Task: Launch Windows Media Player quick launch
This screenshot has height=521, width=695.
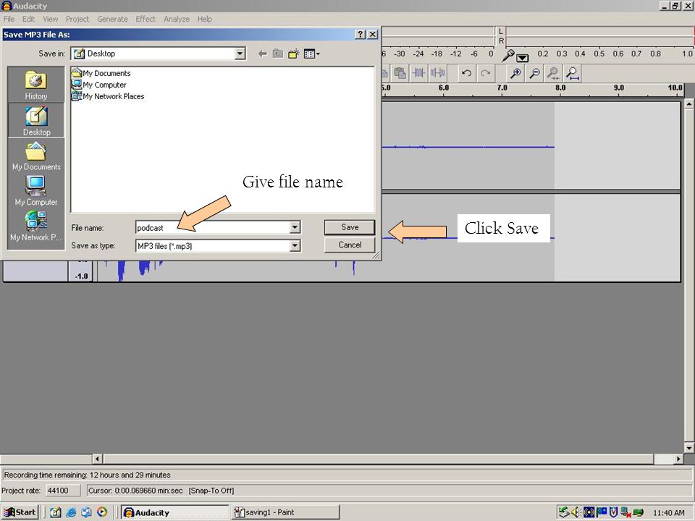Action: pyautogui.click(x=102, y=512)
